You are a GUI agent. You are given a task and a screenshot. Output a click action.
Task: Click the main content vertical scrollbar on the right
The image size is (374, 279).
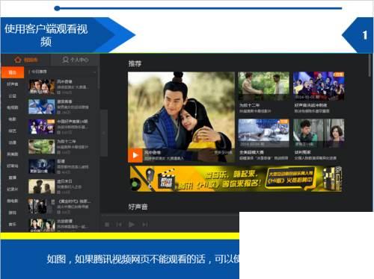(370, 65)
